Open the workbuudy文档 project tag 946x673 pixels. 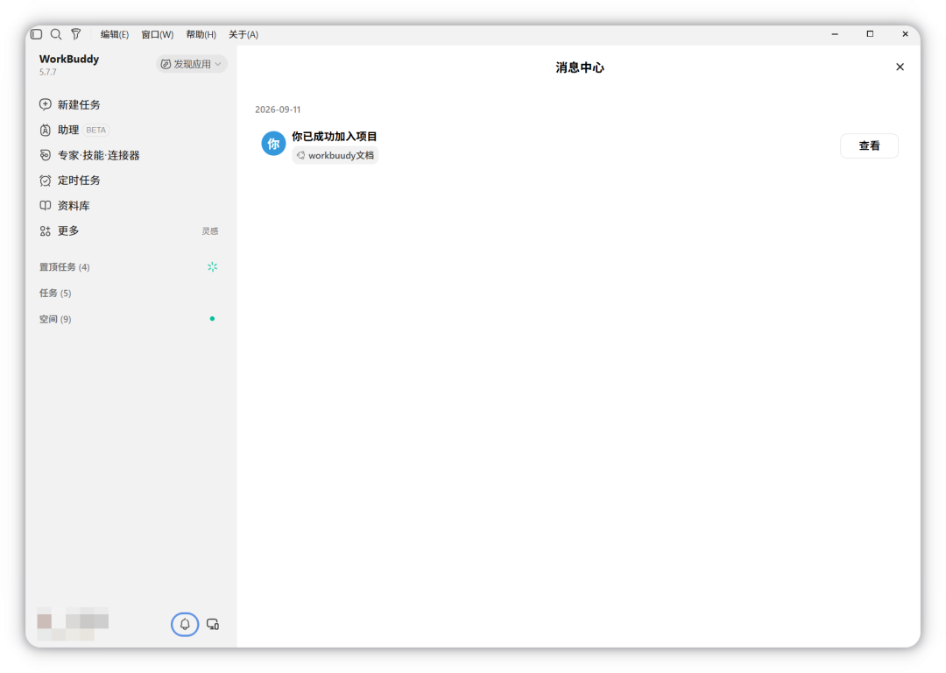coord(335,155)
